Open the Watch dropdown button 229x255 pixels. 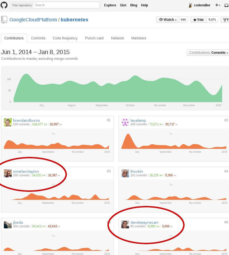click(x=168, y=20)
